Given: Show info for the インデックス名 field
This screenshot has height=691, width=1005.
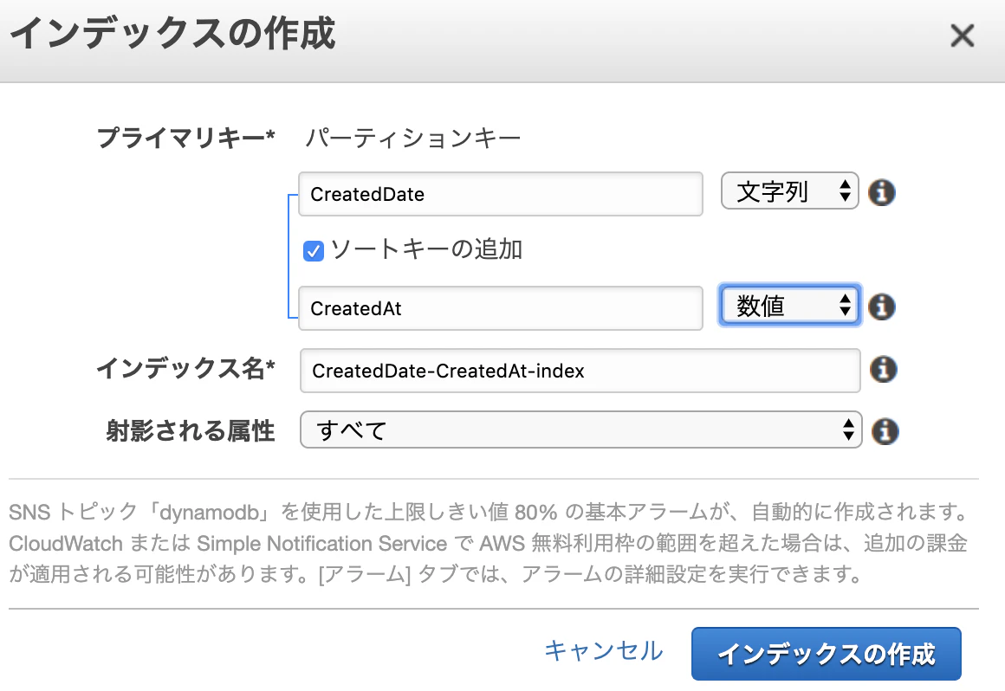Looking at the screenshot, I should [883, 370].
